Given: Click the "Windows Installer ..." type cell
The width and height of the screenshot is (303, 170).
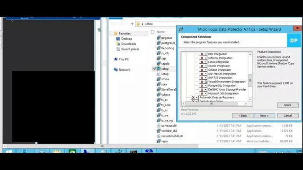Looking at the screenshot, I should (259, 141).
